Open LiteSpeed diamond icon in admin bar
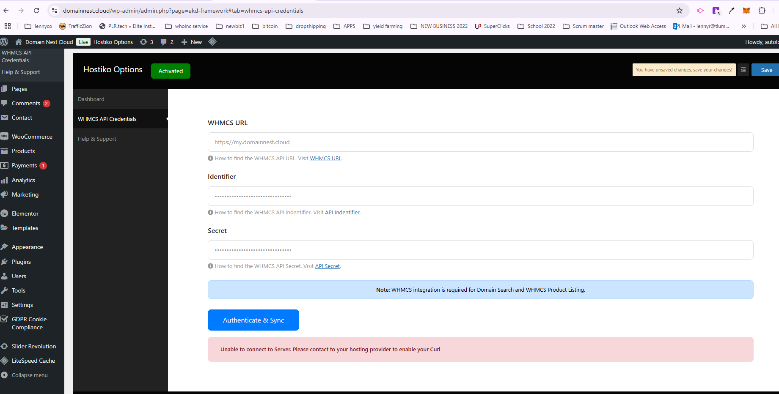779x394 pixels. click(212, 41)
